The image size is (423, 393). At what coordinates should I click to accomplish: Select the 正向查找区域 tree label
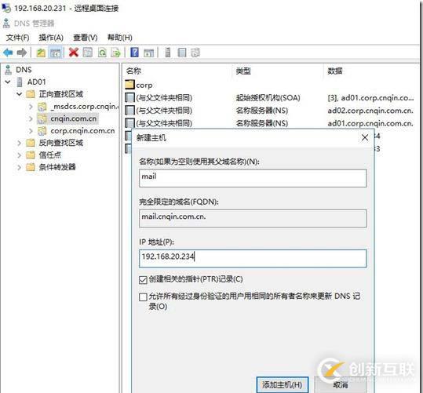61,94
